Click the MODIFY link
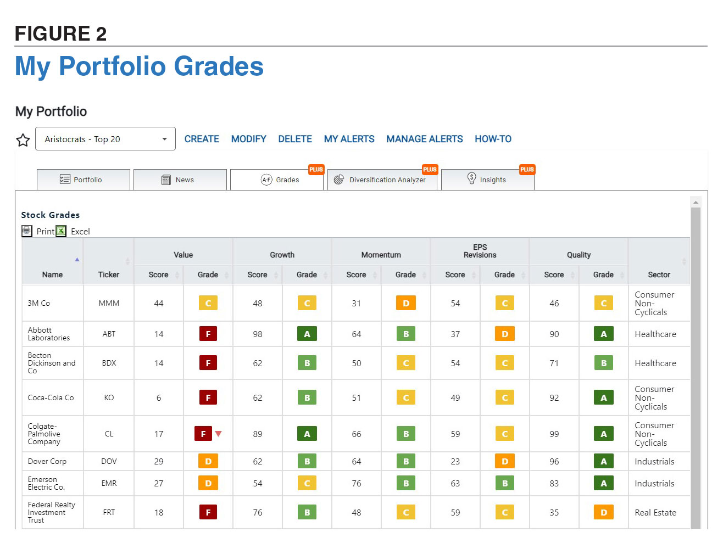This screenshot has height=549, width=723. [248, 139]
